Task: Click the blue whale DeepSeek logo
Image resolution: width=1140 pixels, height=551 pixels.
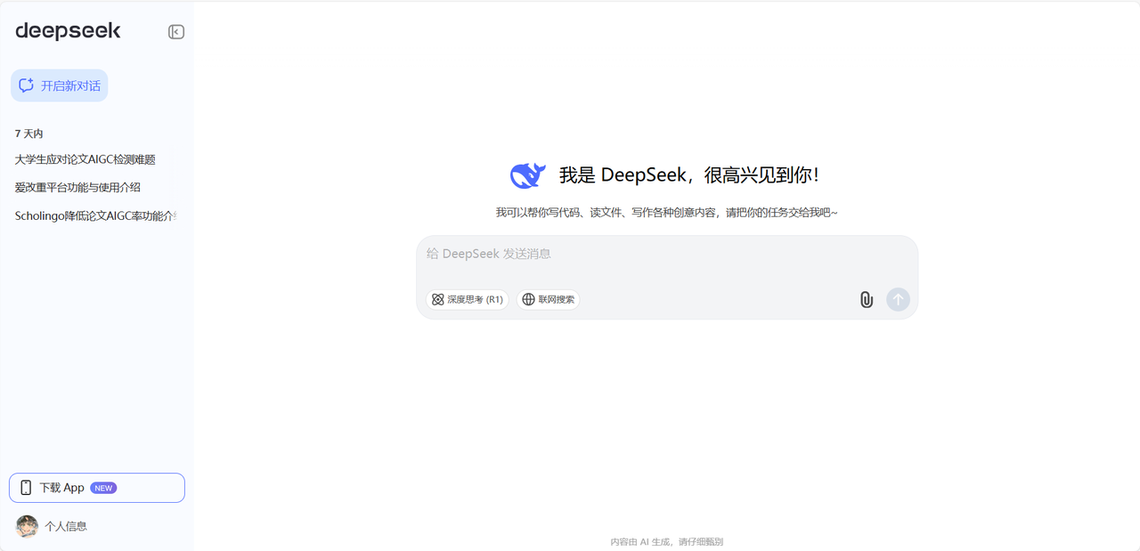Action: click(527, 175)
